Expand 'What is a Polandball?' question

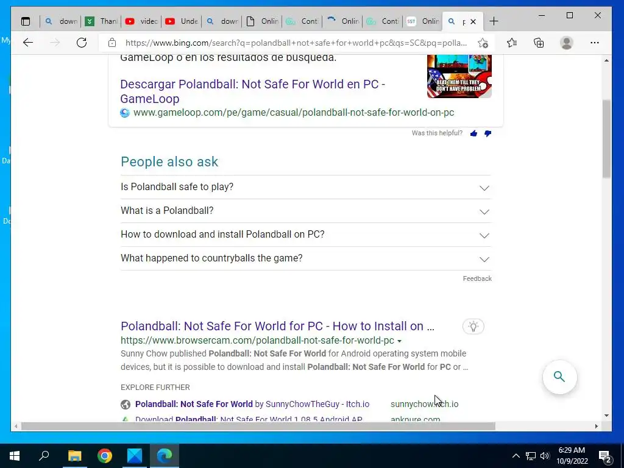point(306,211)
